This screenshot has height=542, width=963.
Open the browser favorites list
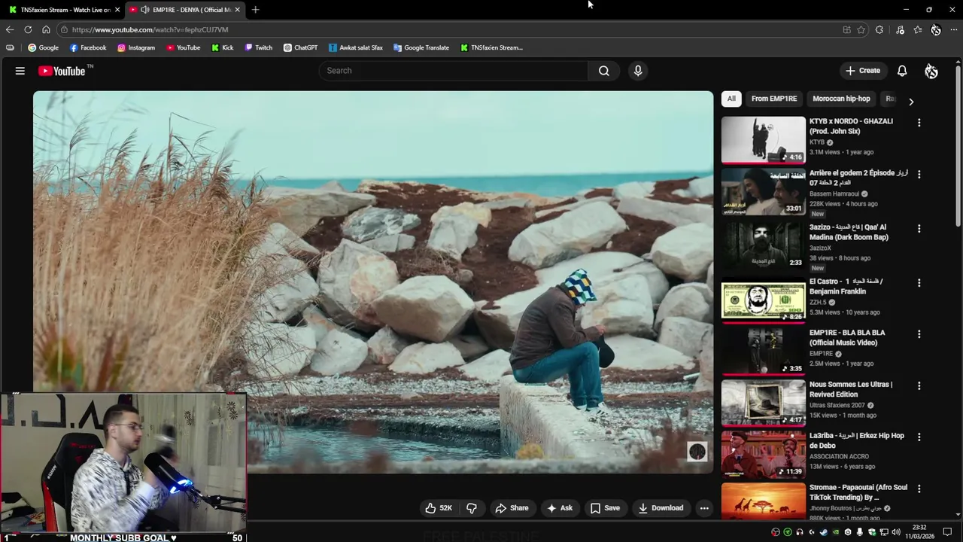pyautogui.click(x=918, y=29)
